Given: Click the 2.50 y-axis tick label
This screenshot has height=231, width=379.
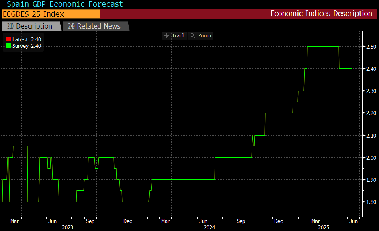Looking at the screenshot, I should point(371,47).
